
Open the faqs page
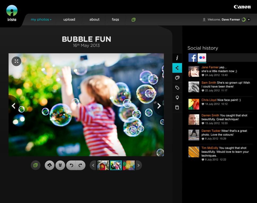pyautogui.click(x=116, y=20)
